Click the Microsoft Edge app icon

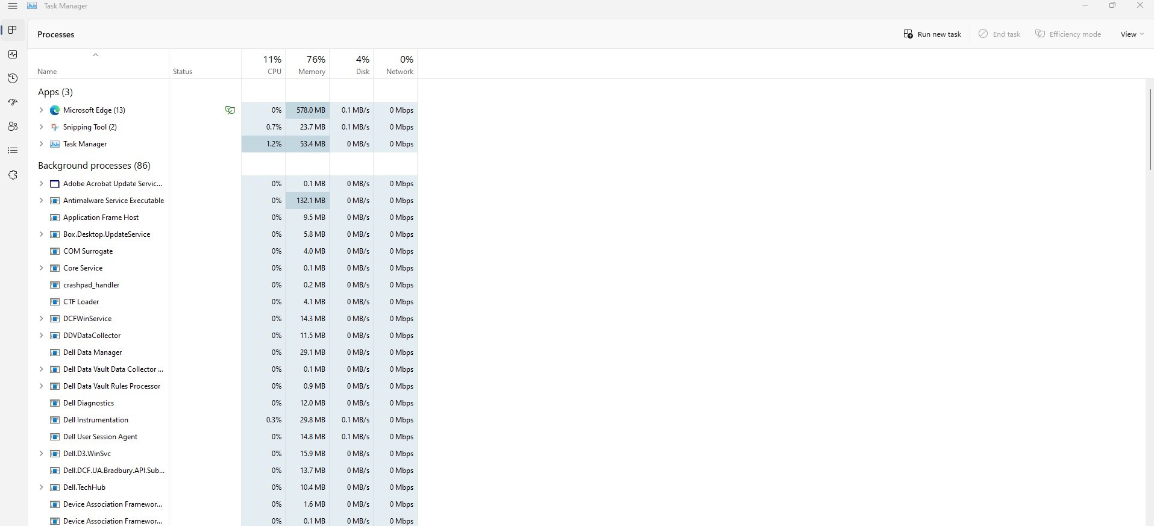55,110
